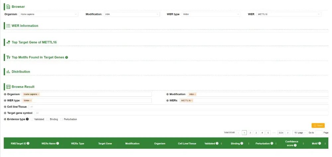The width and height of the screenshot is (332, 157).
Task: Show help for Motif column
Action: coord(319,143)
